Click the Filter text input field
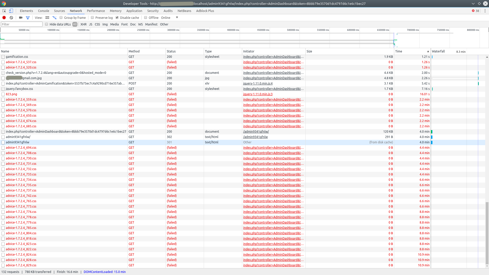Viewport: 489px width, 275px height. 22,24
